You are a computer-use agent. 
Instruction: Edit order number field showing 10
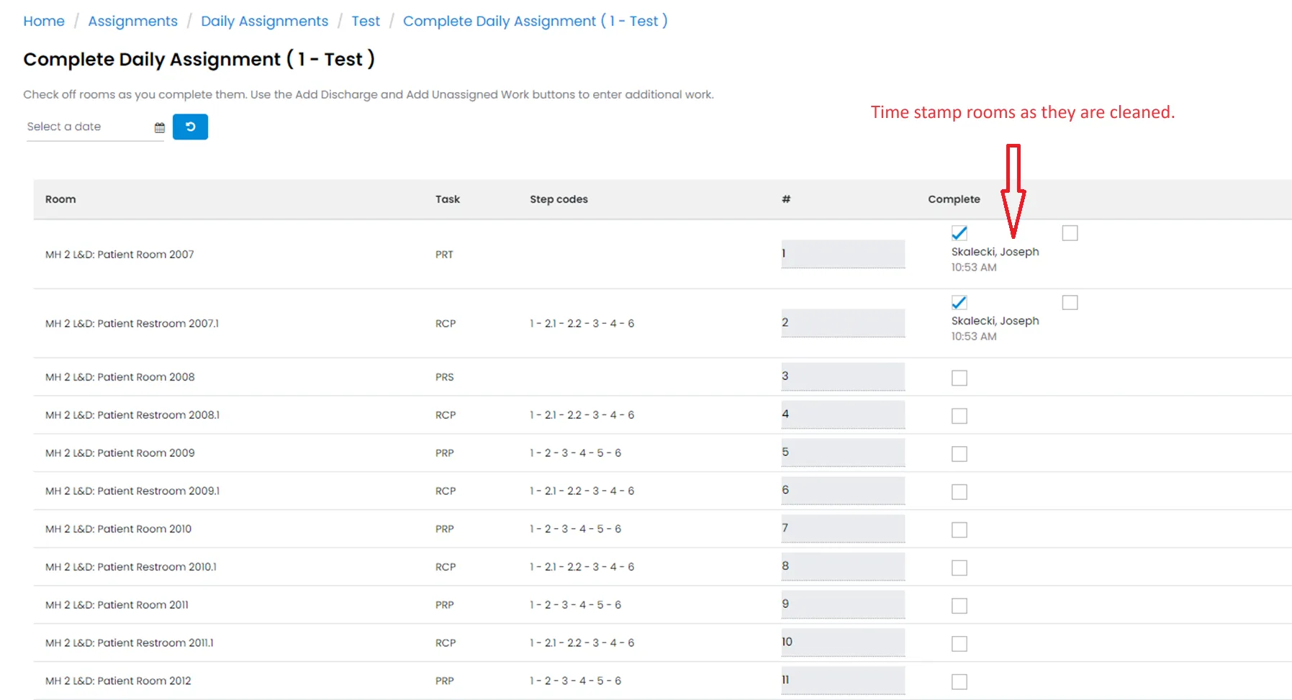coord(843,642)
